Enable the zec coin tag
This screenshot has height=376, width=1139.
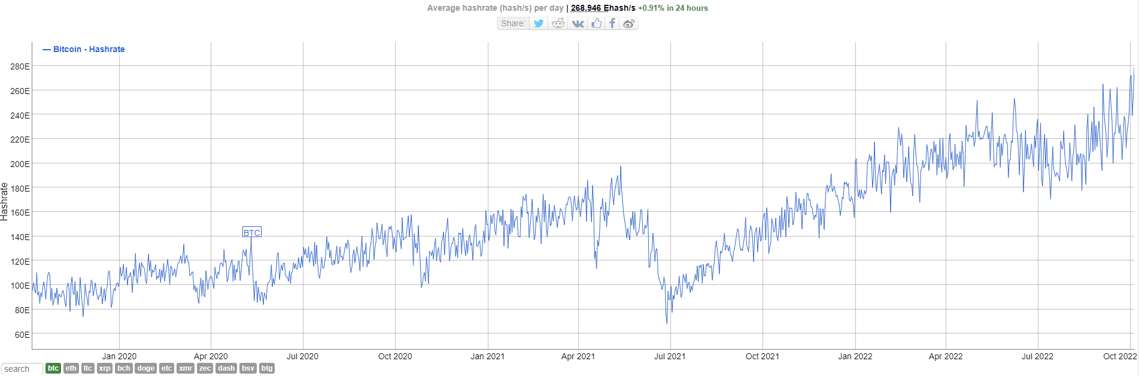tap(205, 368)
